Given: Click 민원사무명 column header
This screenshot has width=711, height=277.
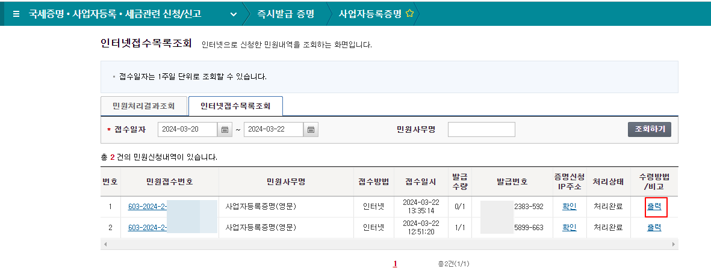Looking at the screenshot, I should coord(286,181).
